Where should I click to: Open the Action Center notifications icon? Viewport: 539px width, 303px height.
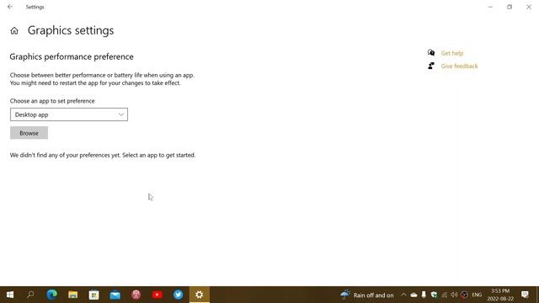pos(525,295)
